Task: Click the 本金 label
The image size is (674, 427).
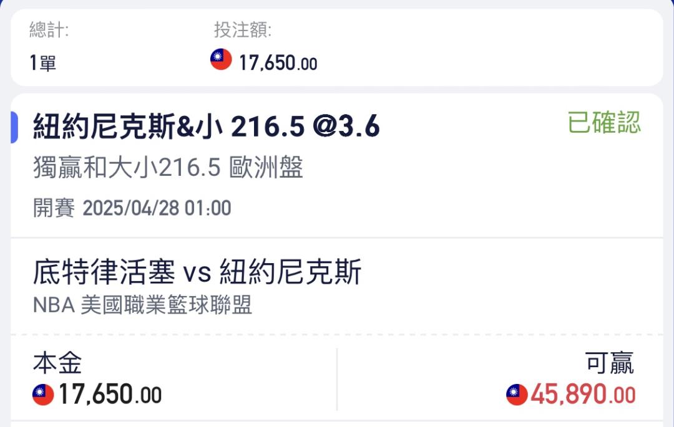Action: pyautogui.click(x=57, y=363)
